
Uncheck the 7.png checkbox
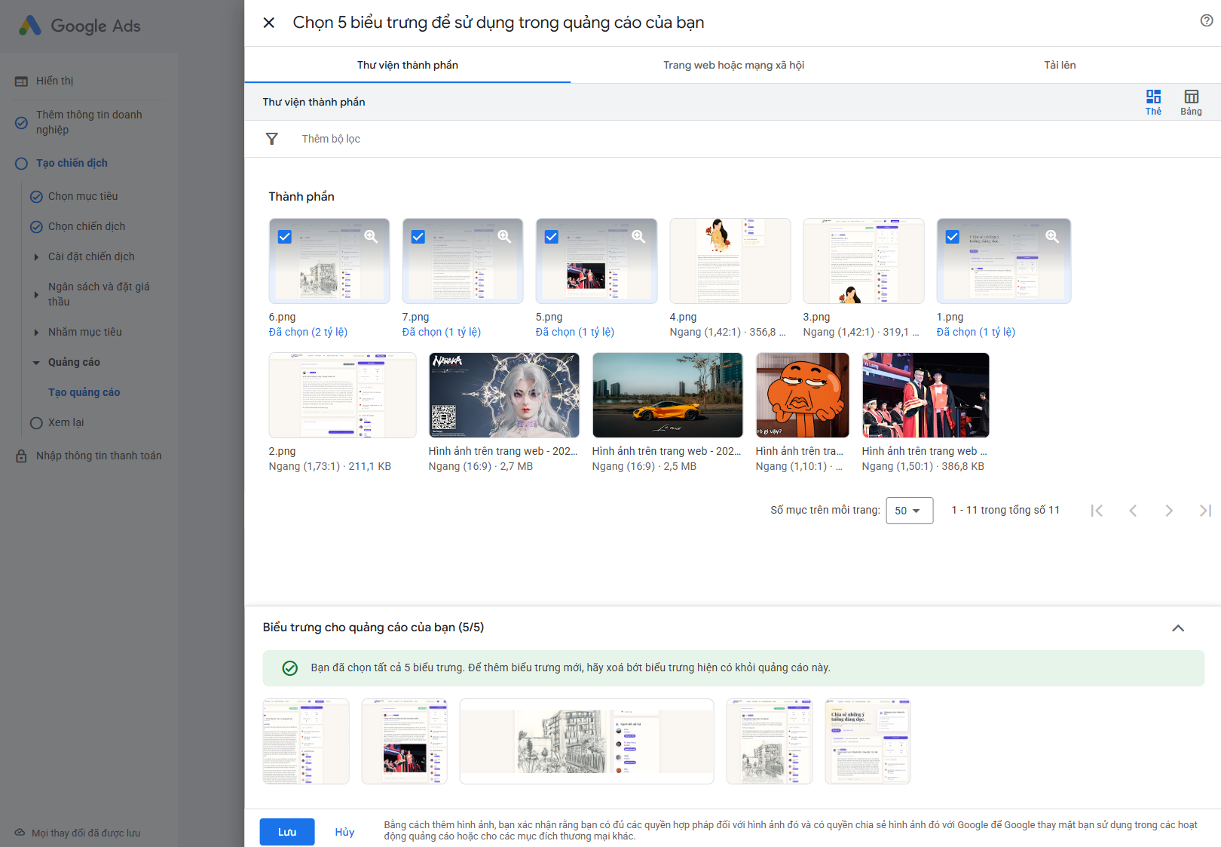418,237
